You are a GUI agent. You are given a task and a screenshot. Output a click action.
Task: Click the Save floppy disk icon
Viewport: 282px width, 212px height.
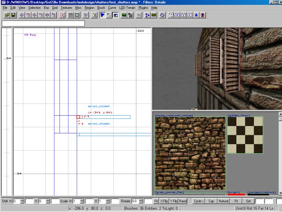(13, 15)
